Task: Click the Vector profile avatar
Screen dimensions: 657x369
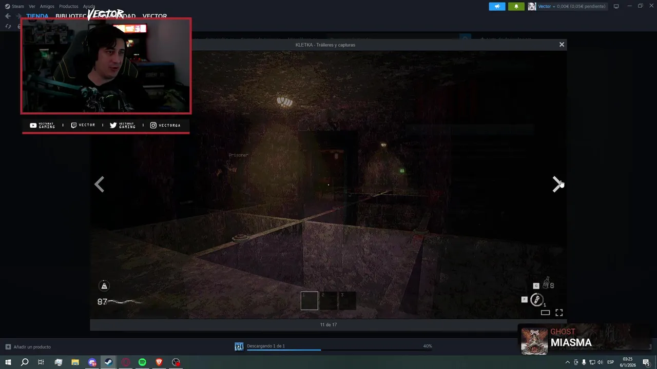Action: coord(532,6)
